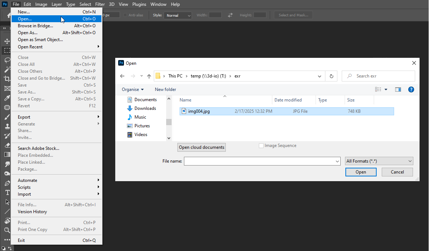Refresh the exr folder listing
Image resolution: width=429 pixels, height=251 pixels.
[331, 76]
